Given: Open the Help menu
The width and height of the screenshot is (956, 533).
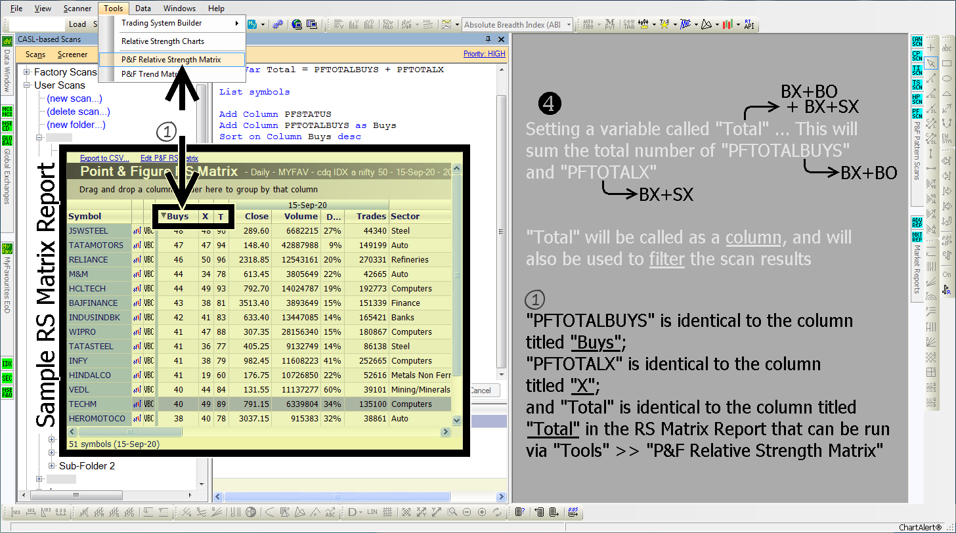Looking at the screenshot, I should coord(216,9).
